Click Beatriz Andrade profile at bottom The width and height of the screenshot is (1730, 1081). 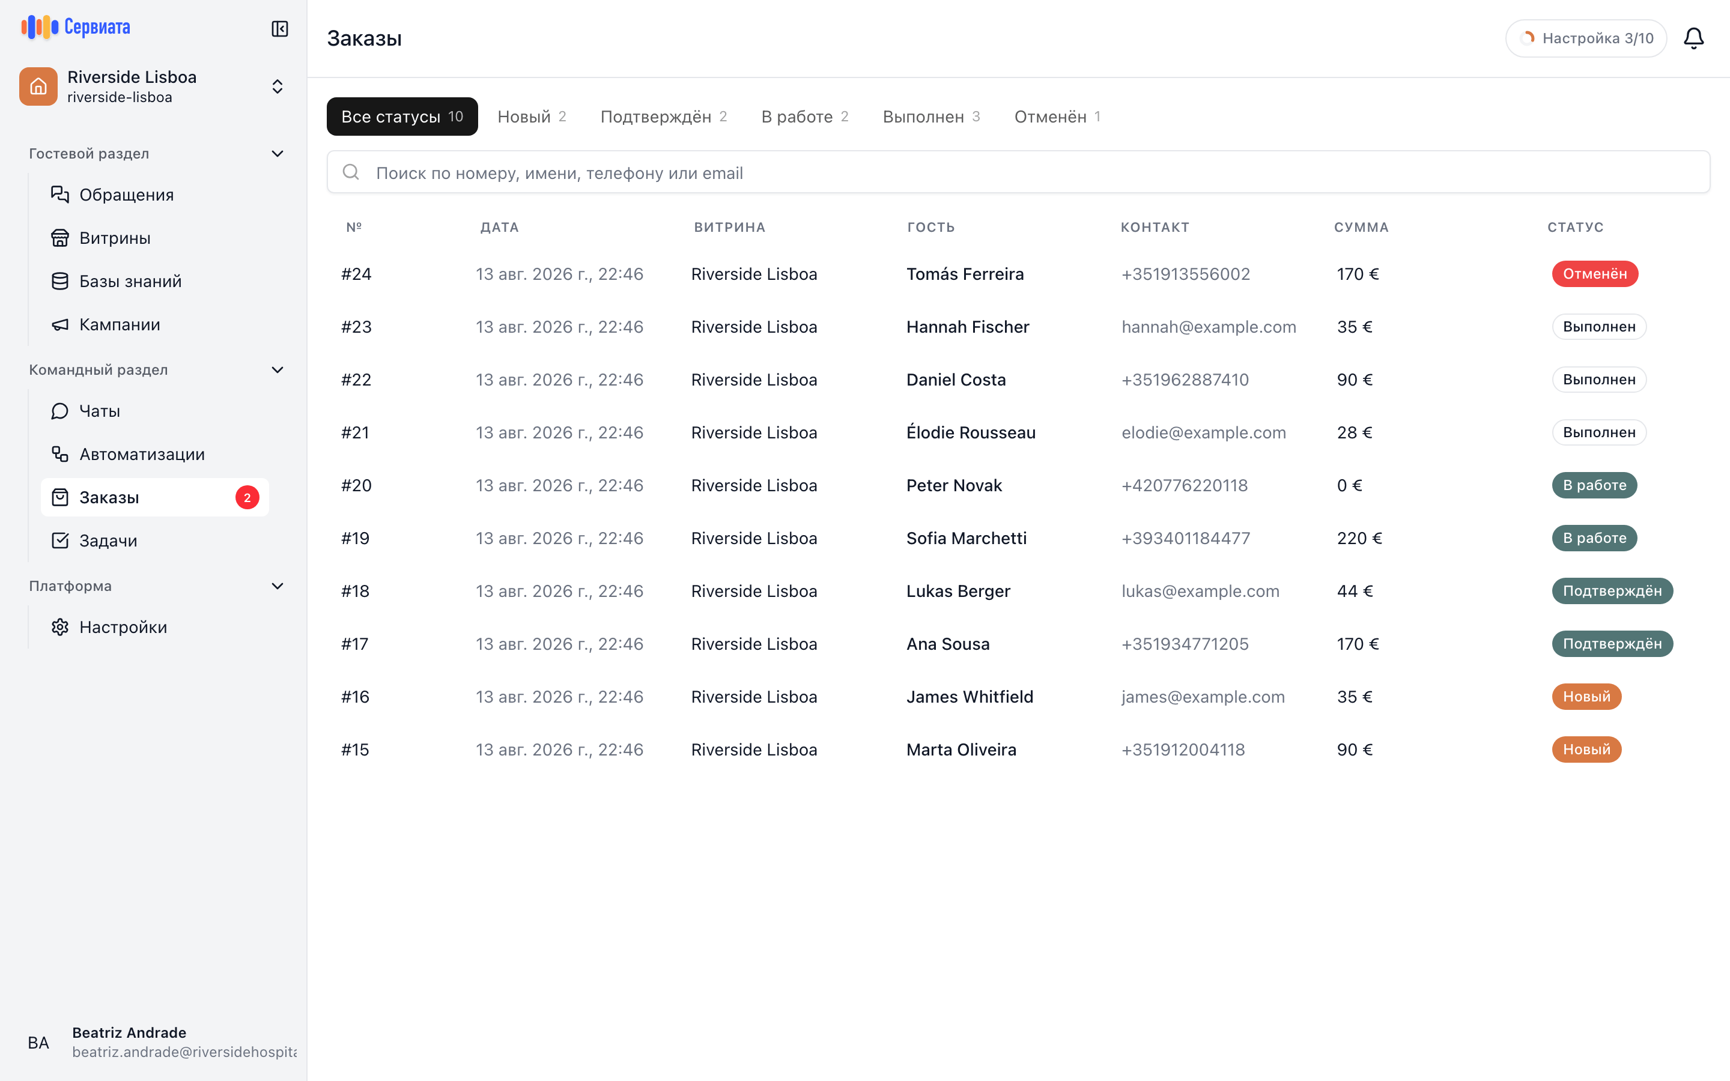[x=154, y=1043]
